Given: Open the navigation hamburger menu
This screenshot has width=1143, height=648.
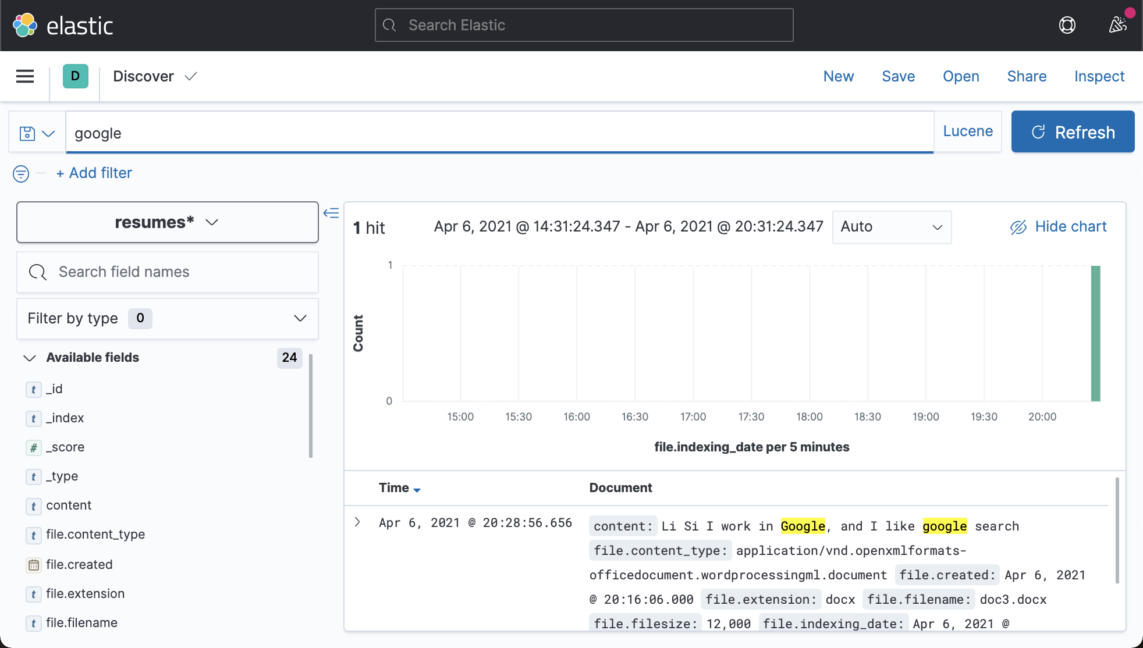Looking at the screenshot, I should (24, 76).
